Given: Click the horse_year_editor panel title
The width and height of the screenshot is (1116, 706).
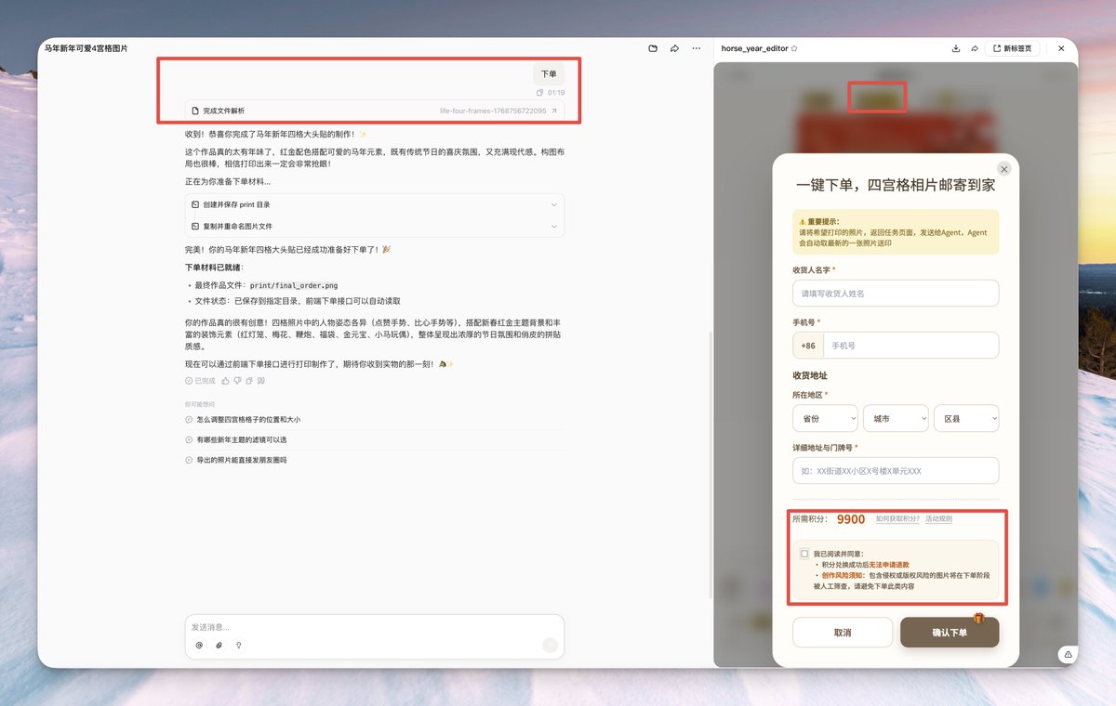Looking at the screenshot, I should 754,48.
